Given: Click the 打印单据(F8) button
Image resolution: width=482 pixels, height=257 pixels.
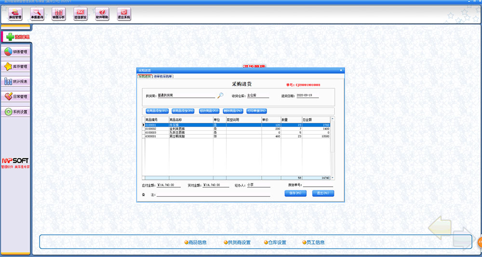Looking at the screenshot, I should pyautogui.click(x=256, y=111).
